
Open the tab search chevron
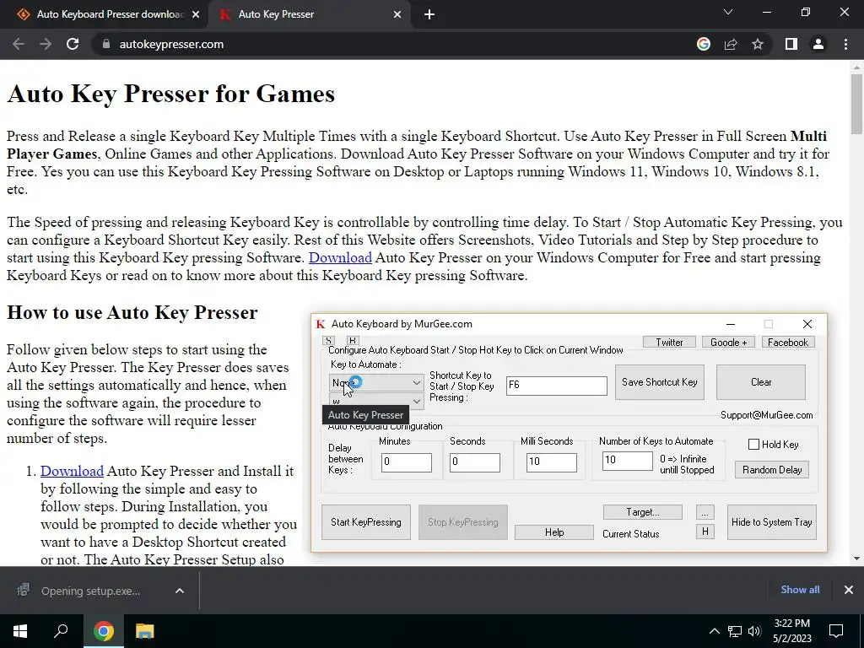(728, 12)
